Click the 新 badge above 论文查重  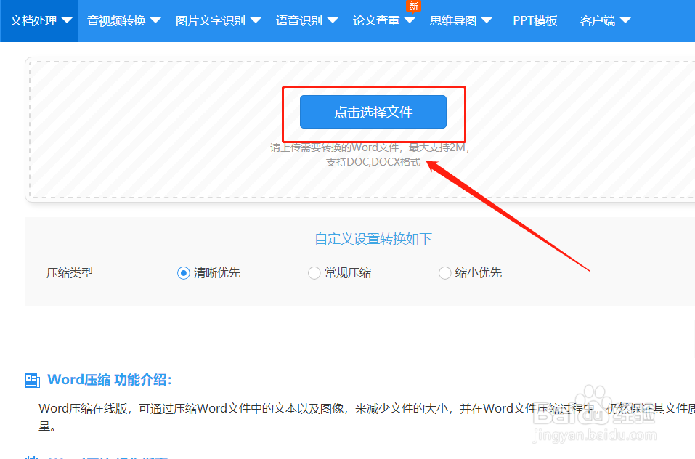click(414, 6)
